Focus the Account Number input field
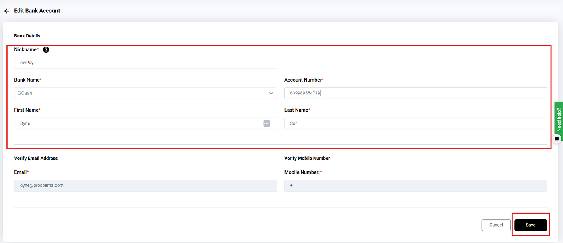The height and width of the screenshot is (243, 563). pos(415,93)
